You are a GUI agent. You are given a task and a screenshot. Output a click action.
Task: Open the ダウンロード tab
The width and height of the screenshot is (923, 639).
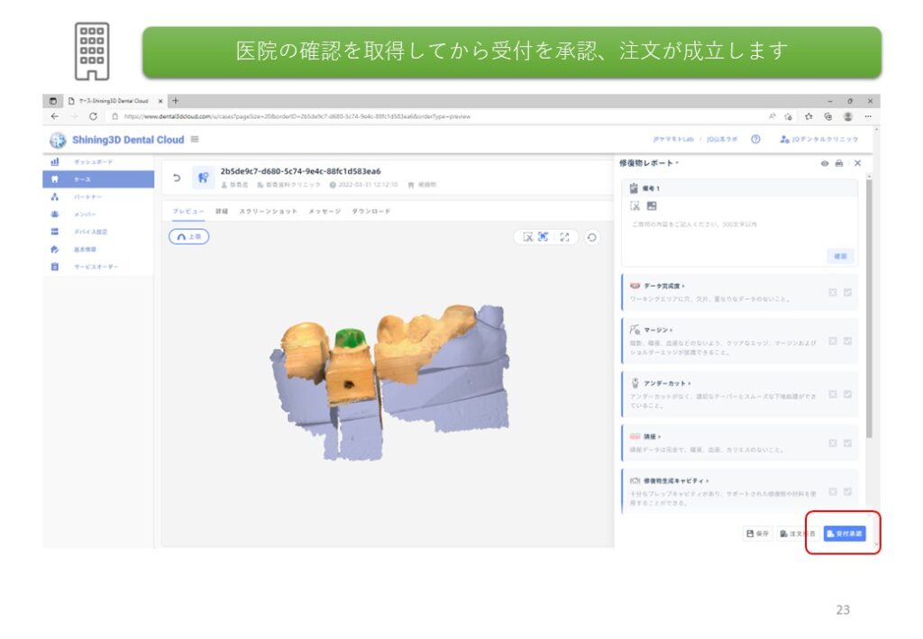point(371,211)
